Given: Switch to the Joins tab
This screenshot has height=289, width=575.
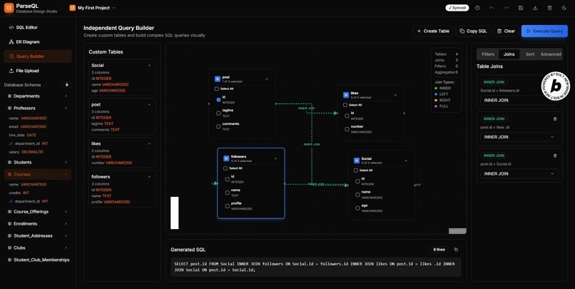Looking at the screenshot, I should [x=509, y=54].
